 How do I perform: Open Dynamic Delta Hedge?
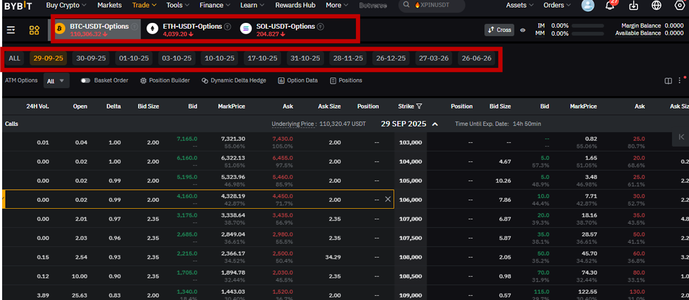(234, 80)
